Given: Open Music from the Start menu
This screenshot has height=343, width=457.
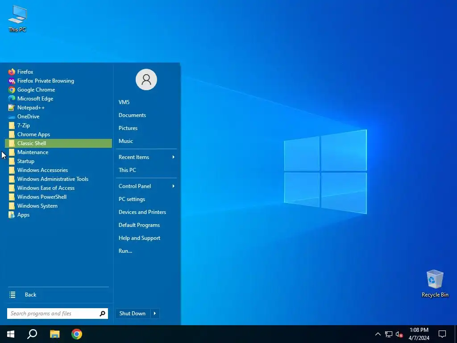Looking at the screenshot, I should click(x=146, y=141).
